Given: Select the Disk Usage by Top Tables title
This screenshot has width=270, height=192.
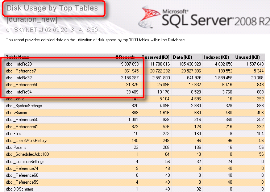Looking at the screenshot, I should [52, 8].
